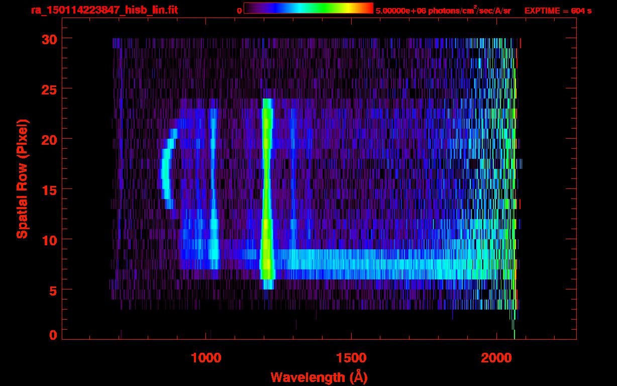
Task: Click the 2000 wavelength tick label
Action: [497, 358]
